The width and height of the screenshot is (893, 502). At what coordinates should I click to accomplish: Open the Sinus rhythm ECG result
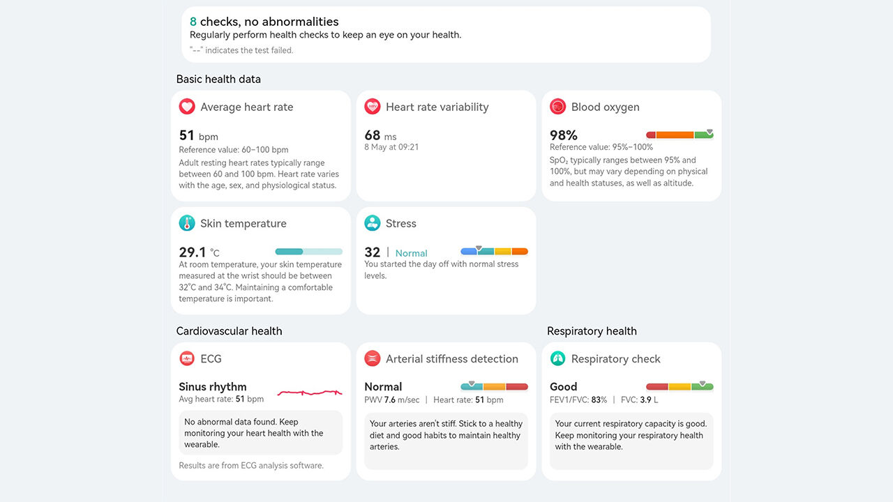pos(213,387)
